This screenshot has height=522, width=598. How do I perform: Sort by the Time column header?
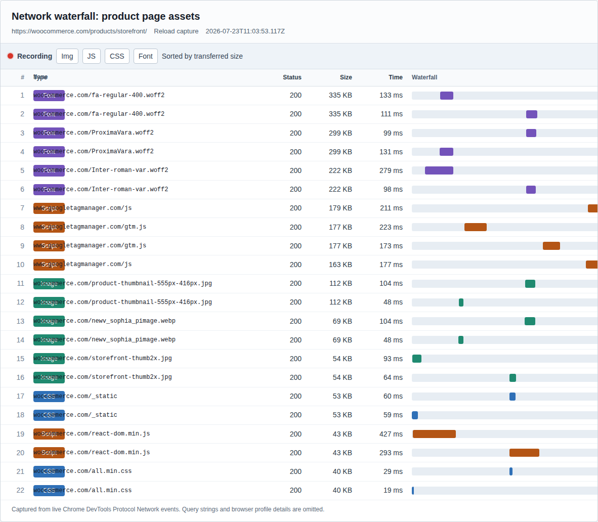coord(396,77)
